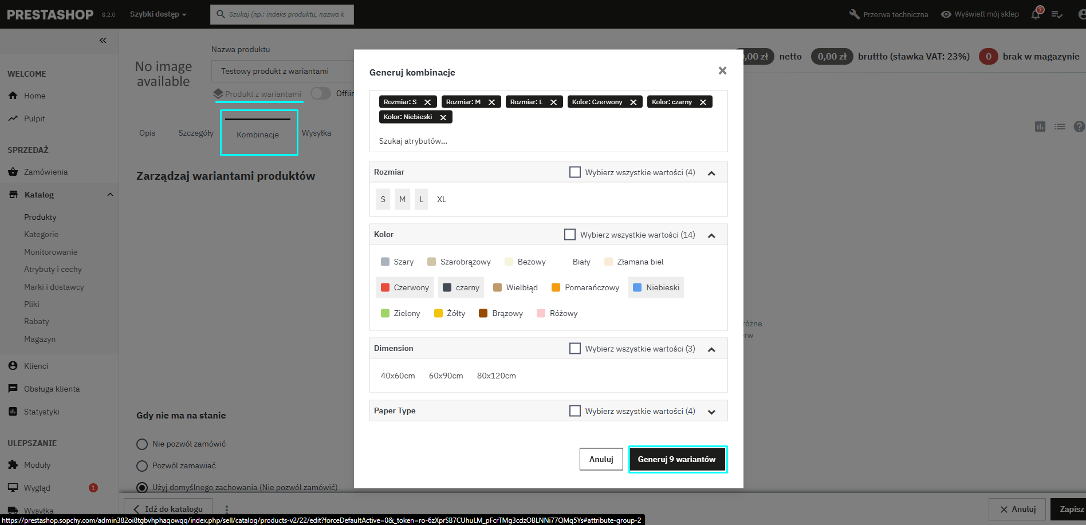The width and height of the screenshot is (1086, 525).
Task: Remove the Rozmiar: M tag
Action: pyautogui.click(x=491, y=102)
